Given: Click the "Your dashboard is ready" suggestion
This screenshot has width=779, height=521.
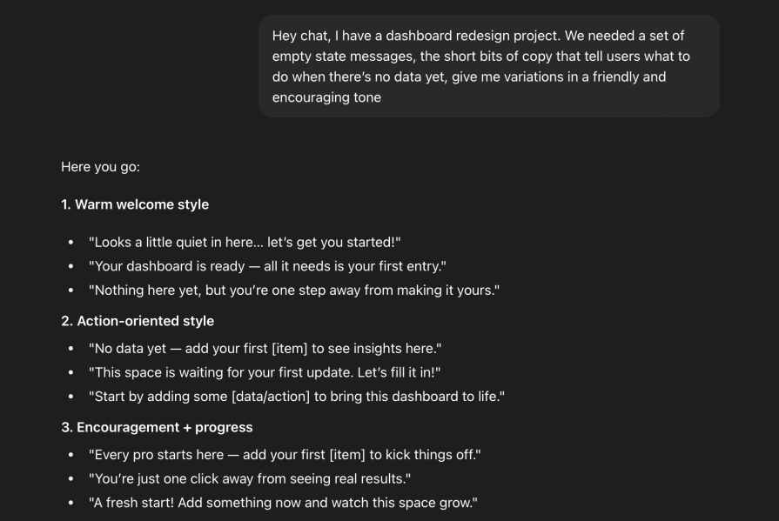Looking at the screenshot, I should click(x=267, y=266).
